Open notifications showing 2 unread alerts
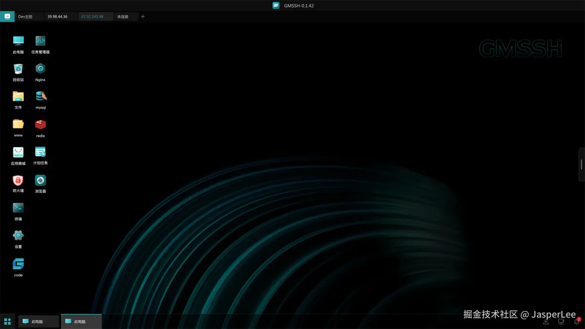585x329 pixels. tap(576, 321)
